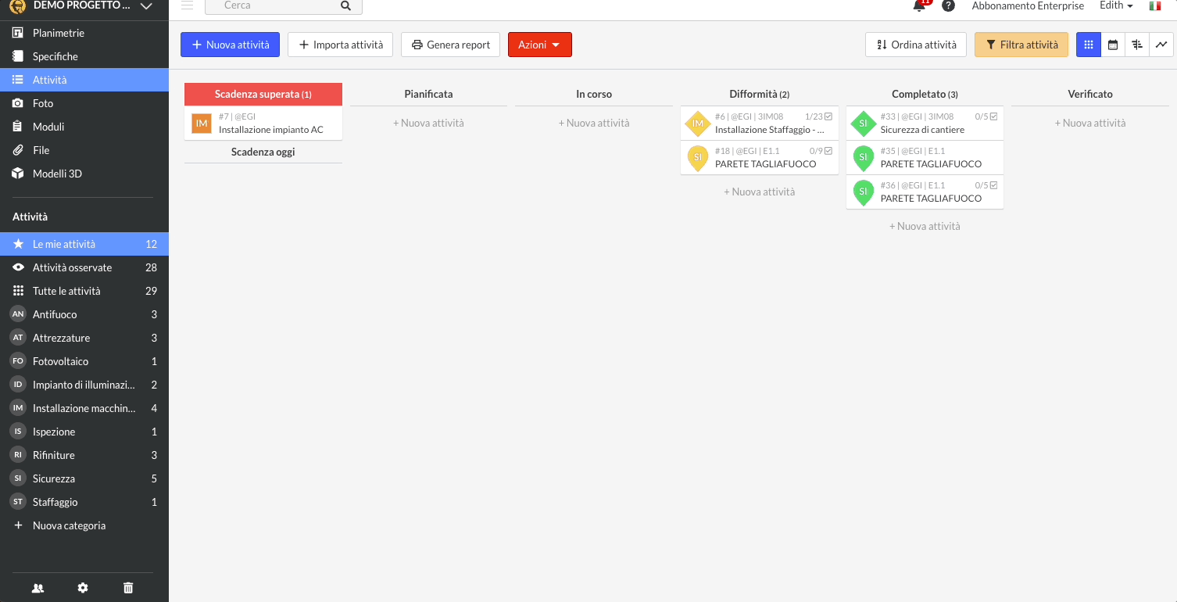Select Rifiniture category
Image resolution: width=1177 pixels, height=602 pixels.
pyautogui.click(x=84, y=455)
